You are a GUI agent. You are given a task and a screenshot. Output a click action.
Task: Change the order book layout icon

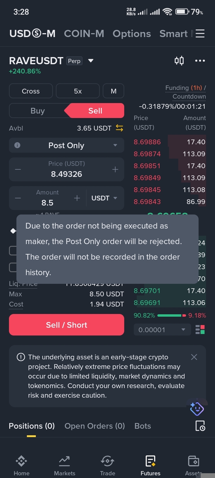click(200, 330)
